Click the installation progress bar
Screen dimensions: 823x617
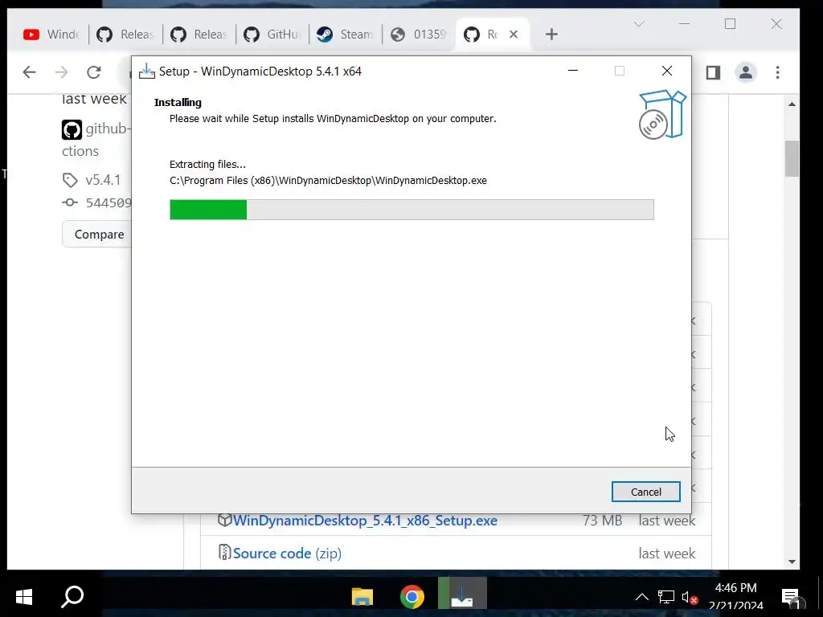411,210
